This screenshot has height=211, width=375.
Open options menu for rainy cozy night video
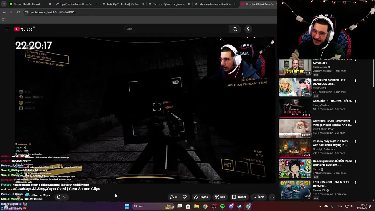356,142
